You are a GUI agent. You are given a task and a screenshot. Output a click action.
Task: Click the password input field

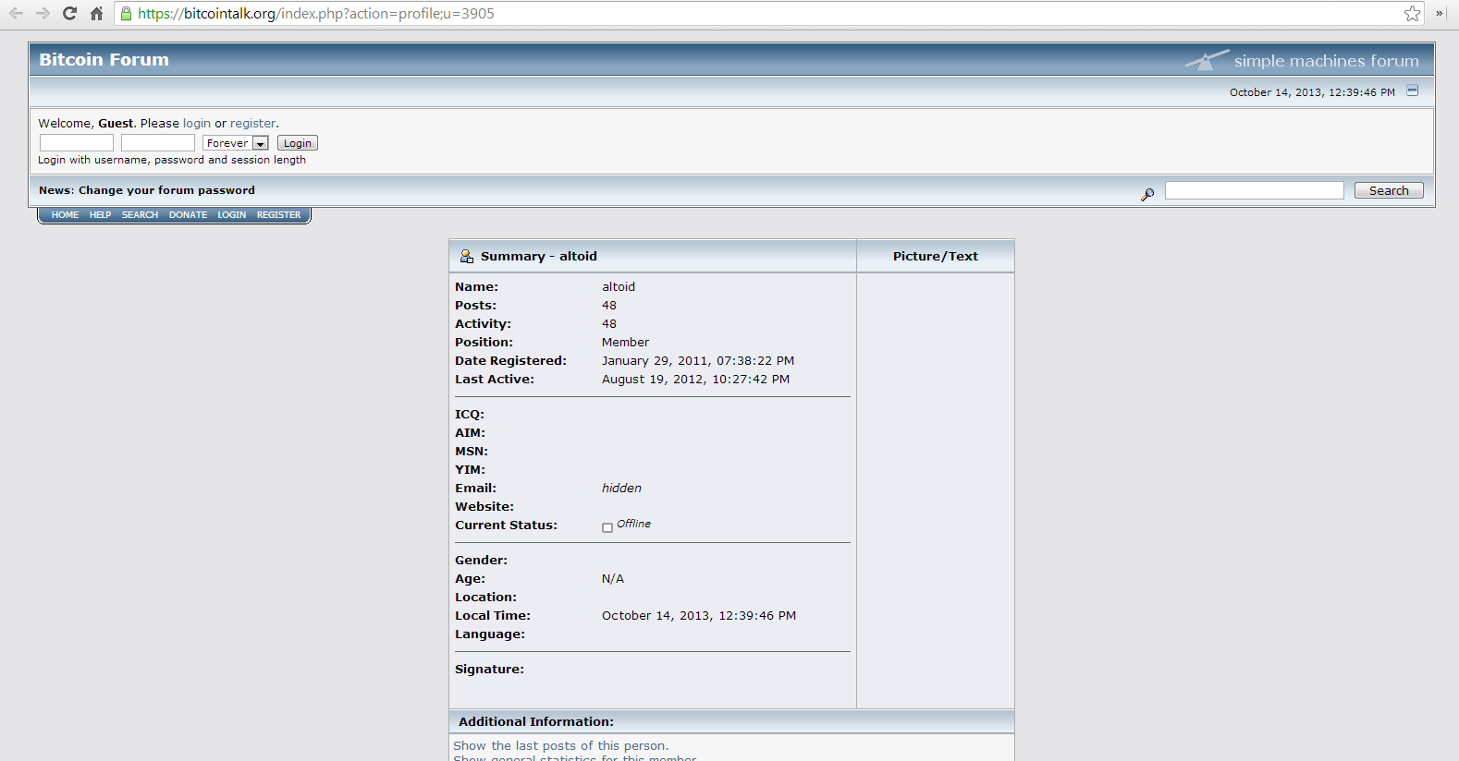click(158, 142)
